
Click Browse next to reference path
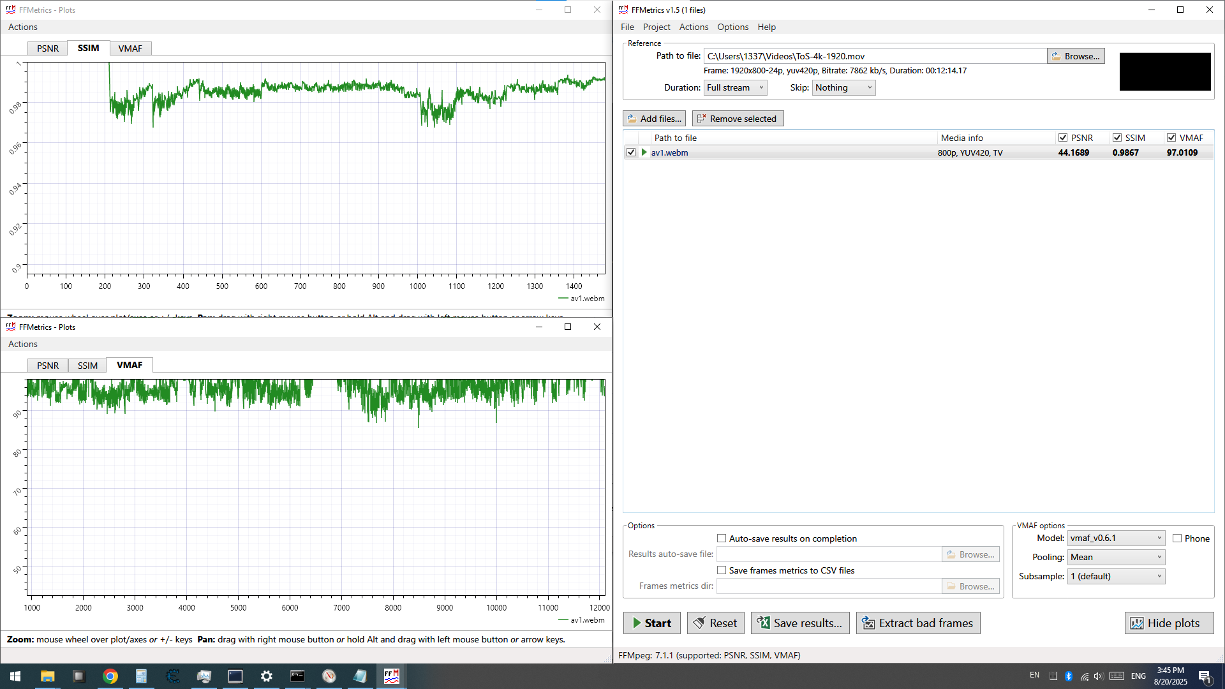[1076, 56]
